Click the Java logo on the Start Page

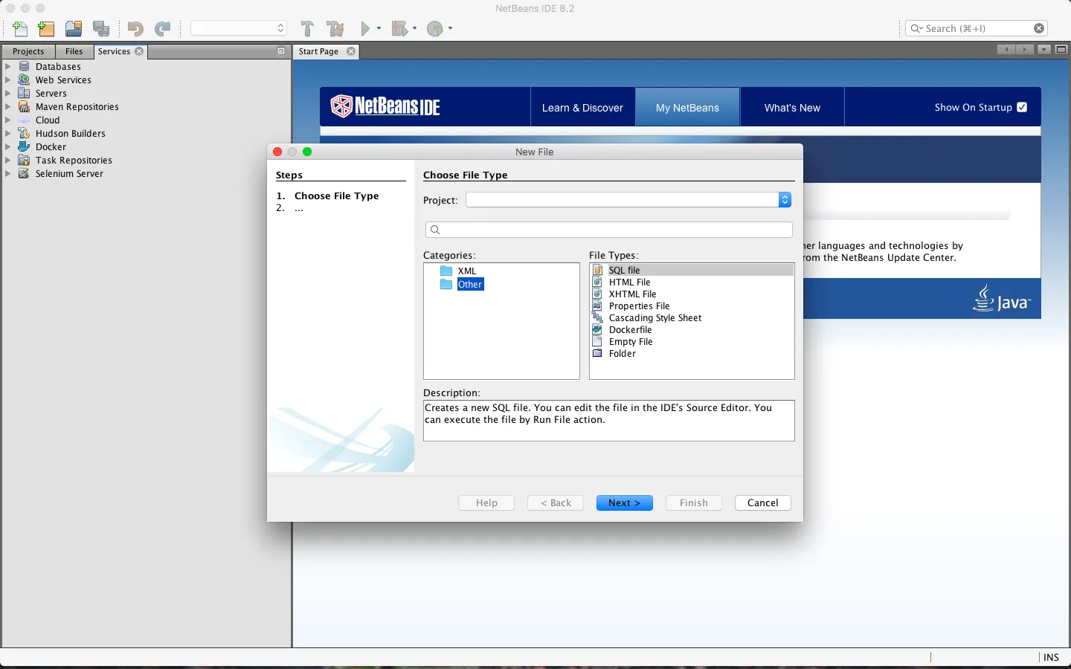point(1002,298)
